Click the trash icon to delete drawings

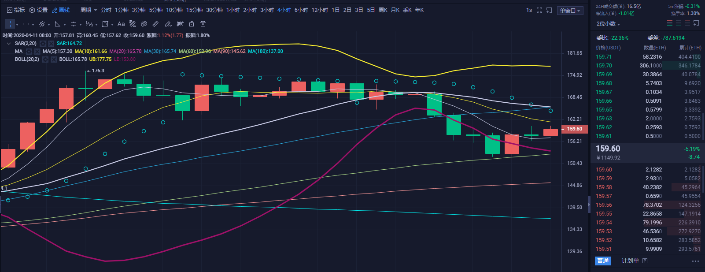[x=203, y=24]
